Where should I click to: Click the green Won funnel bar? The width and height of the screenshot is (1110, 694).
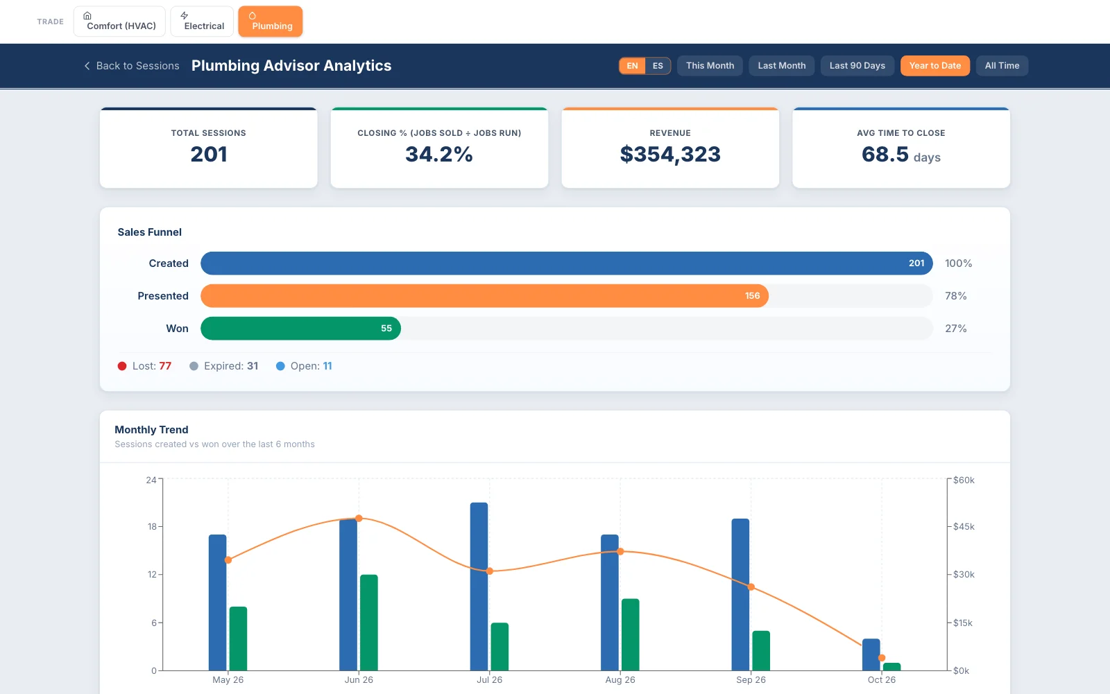(300, 329)
